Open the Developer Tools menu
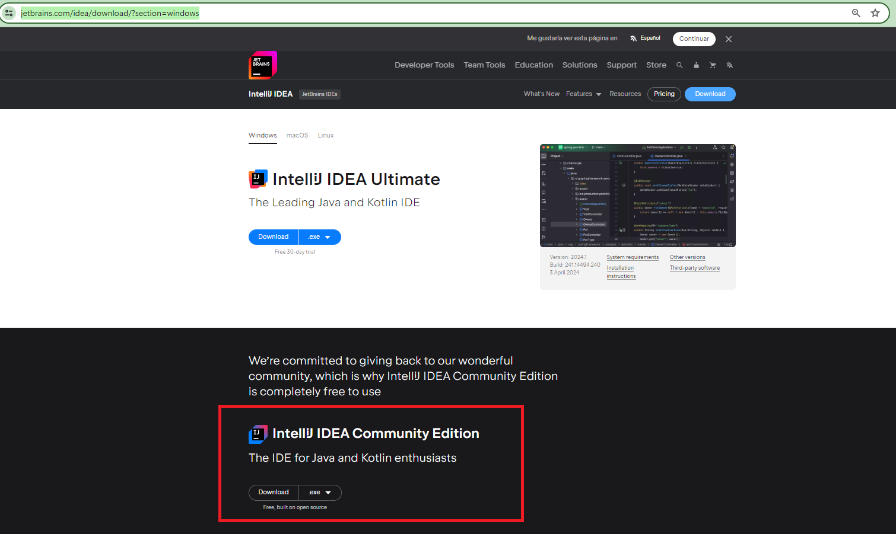Viewport: 896px width, 534px height. 424,65
